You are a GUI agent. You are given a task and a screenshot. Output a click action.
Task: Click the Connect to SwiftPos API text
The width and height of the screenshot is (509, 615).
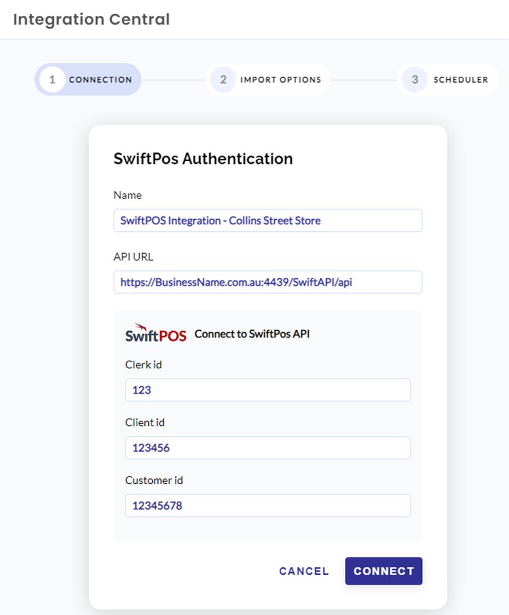click(x=252, y=334)
